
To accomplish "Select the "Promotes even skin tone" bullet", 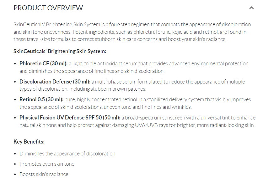I will (x=47, y=164).
